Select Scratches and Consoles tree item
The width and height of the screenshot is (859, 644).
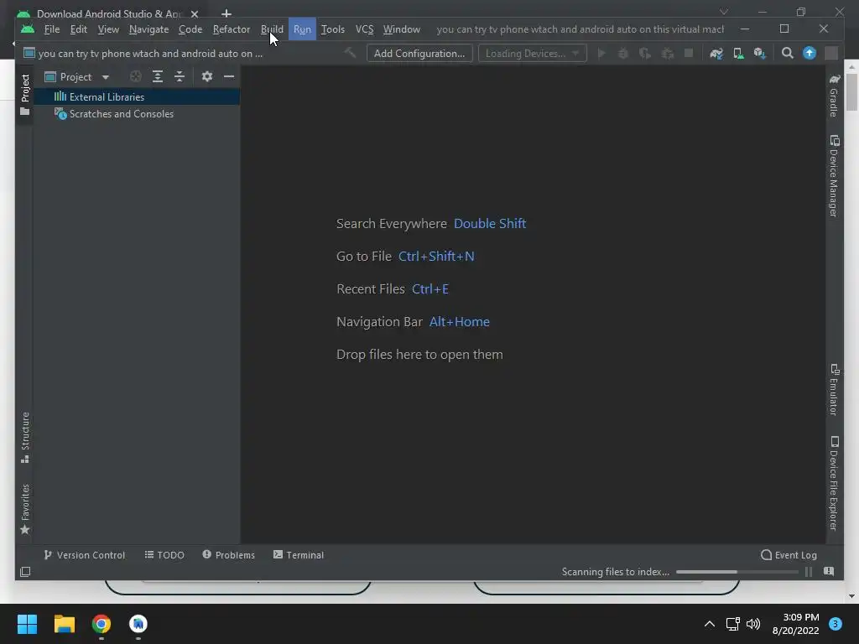tap(137, 114)
